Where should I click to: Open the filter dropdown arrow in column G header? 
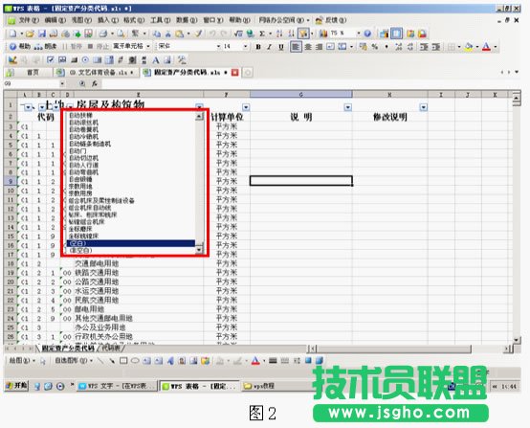pyautogui.click(x=348, y=107)
